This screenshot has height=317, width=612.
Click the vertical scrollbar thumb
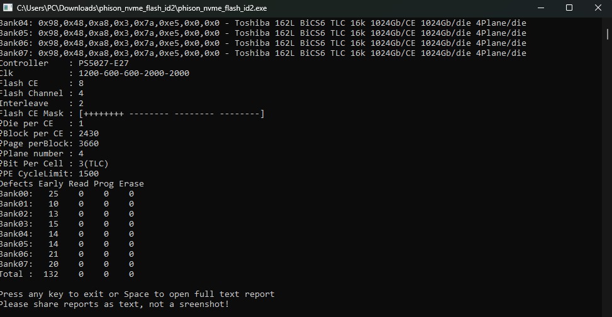(608, 34)
